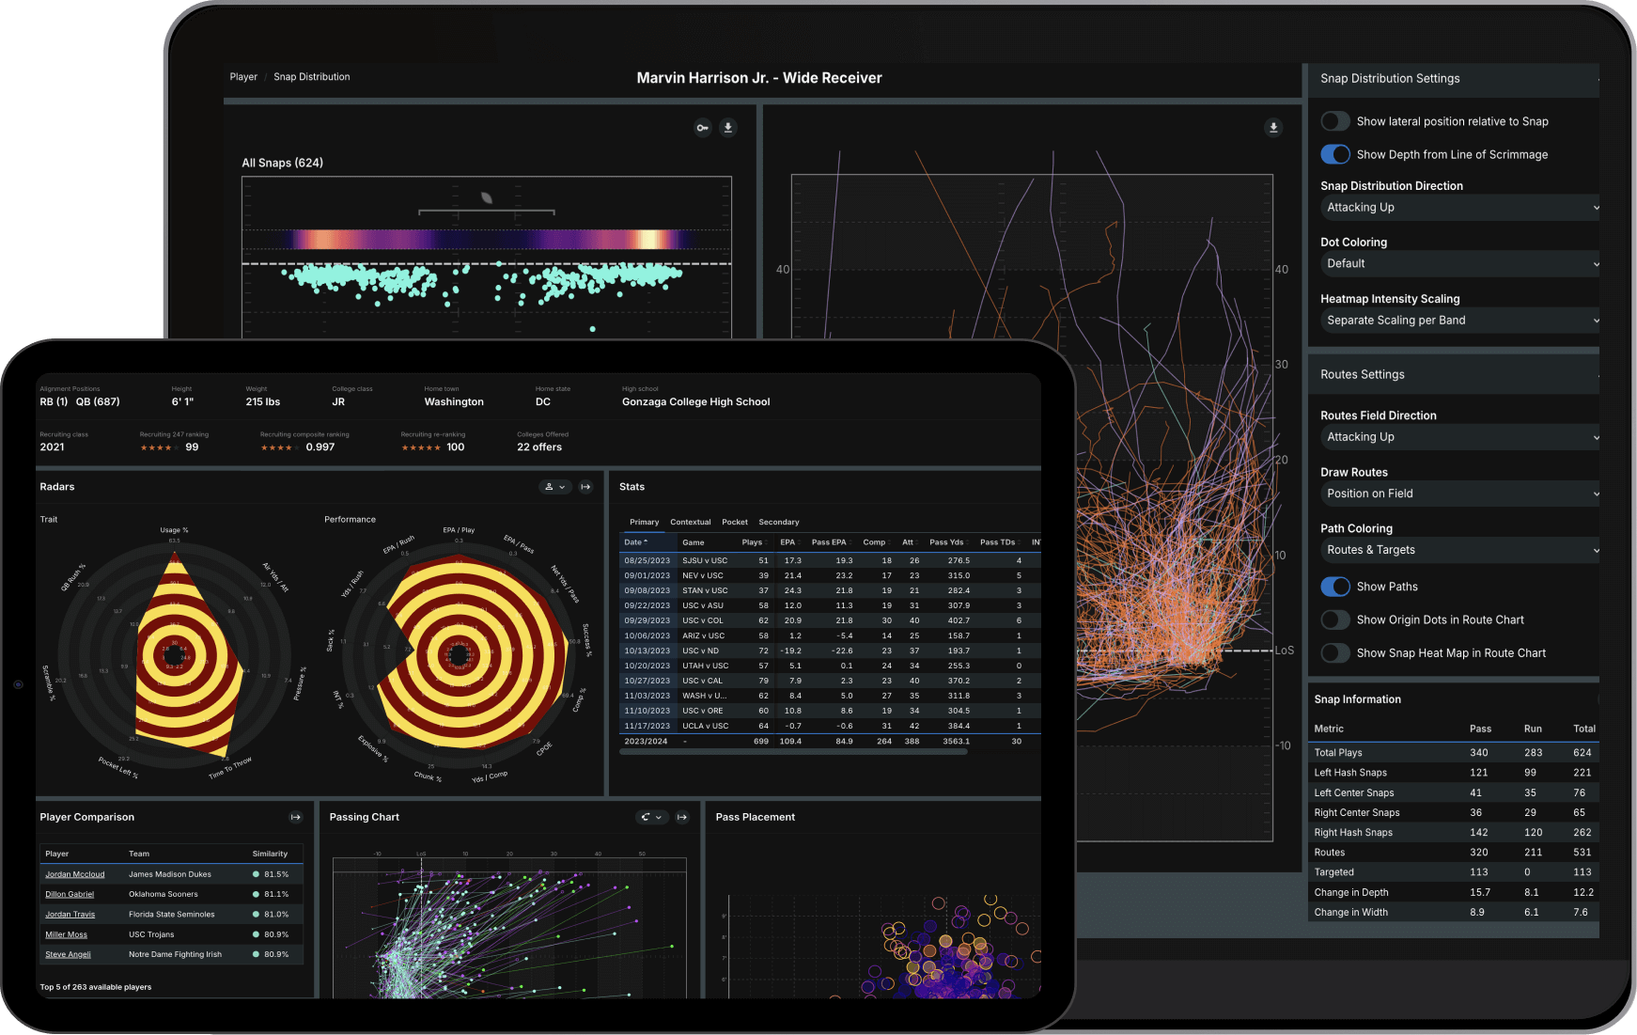Download the routes chart image
The image size is (1637, 1035).
click(x=1273, y=128)
